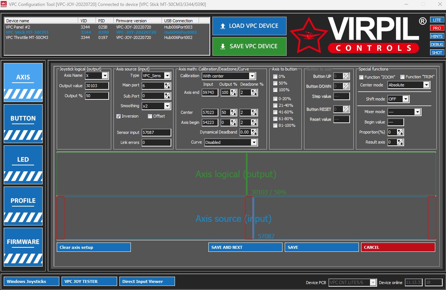446x290 pixels.
Task: Open the BUTTON configuration tab
Action: pyautogui.click(x=23, y=123)
